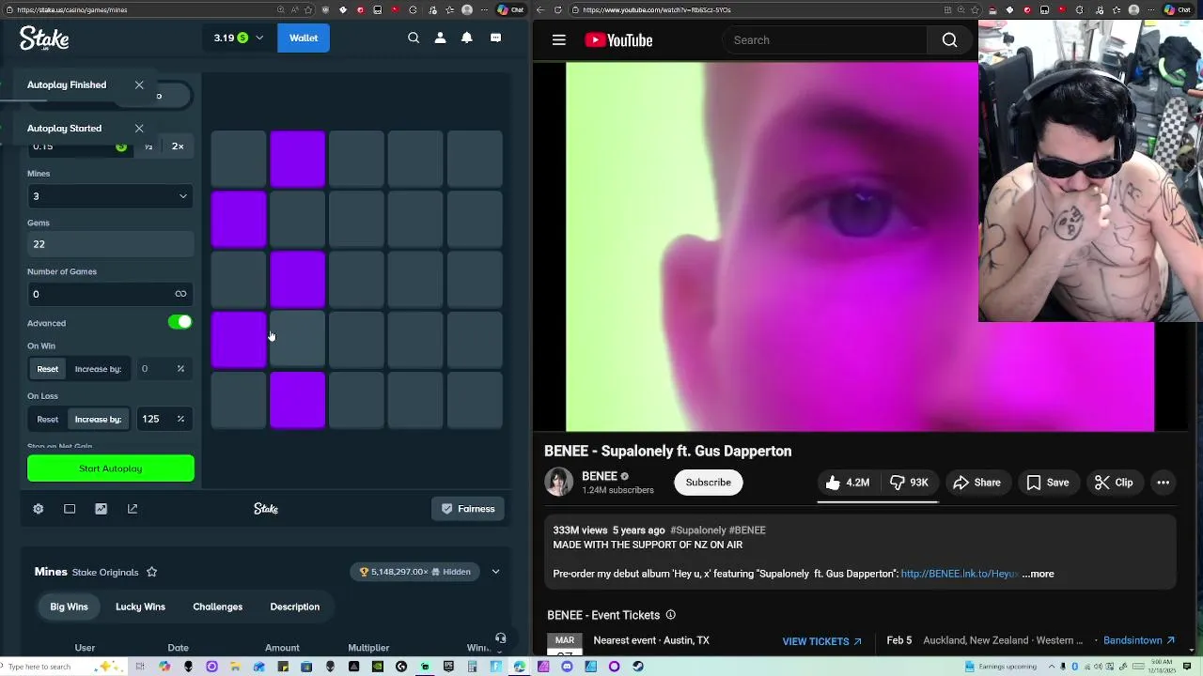Open the Stake chat panel icon

pyautogui.click(x=495, y=38)
